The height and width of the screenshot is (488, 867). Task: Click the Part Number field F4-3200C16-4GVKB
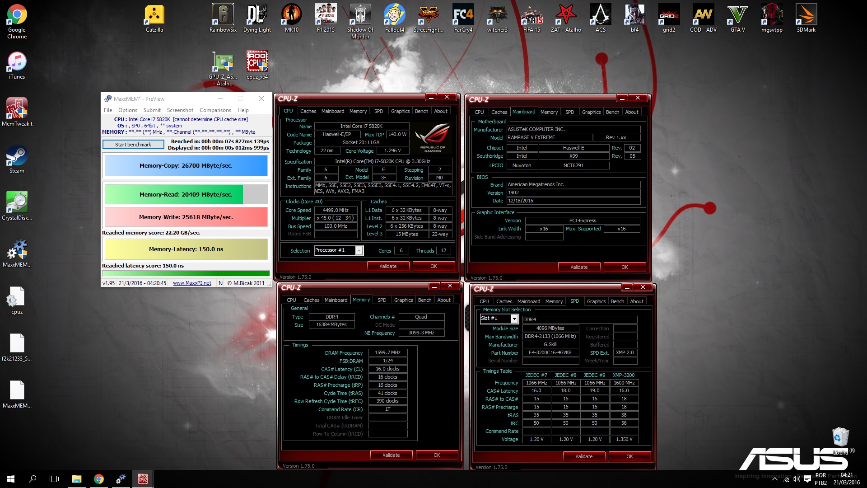[x=550, y=353]
